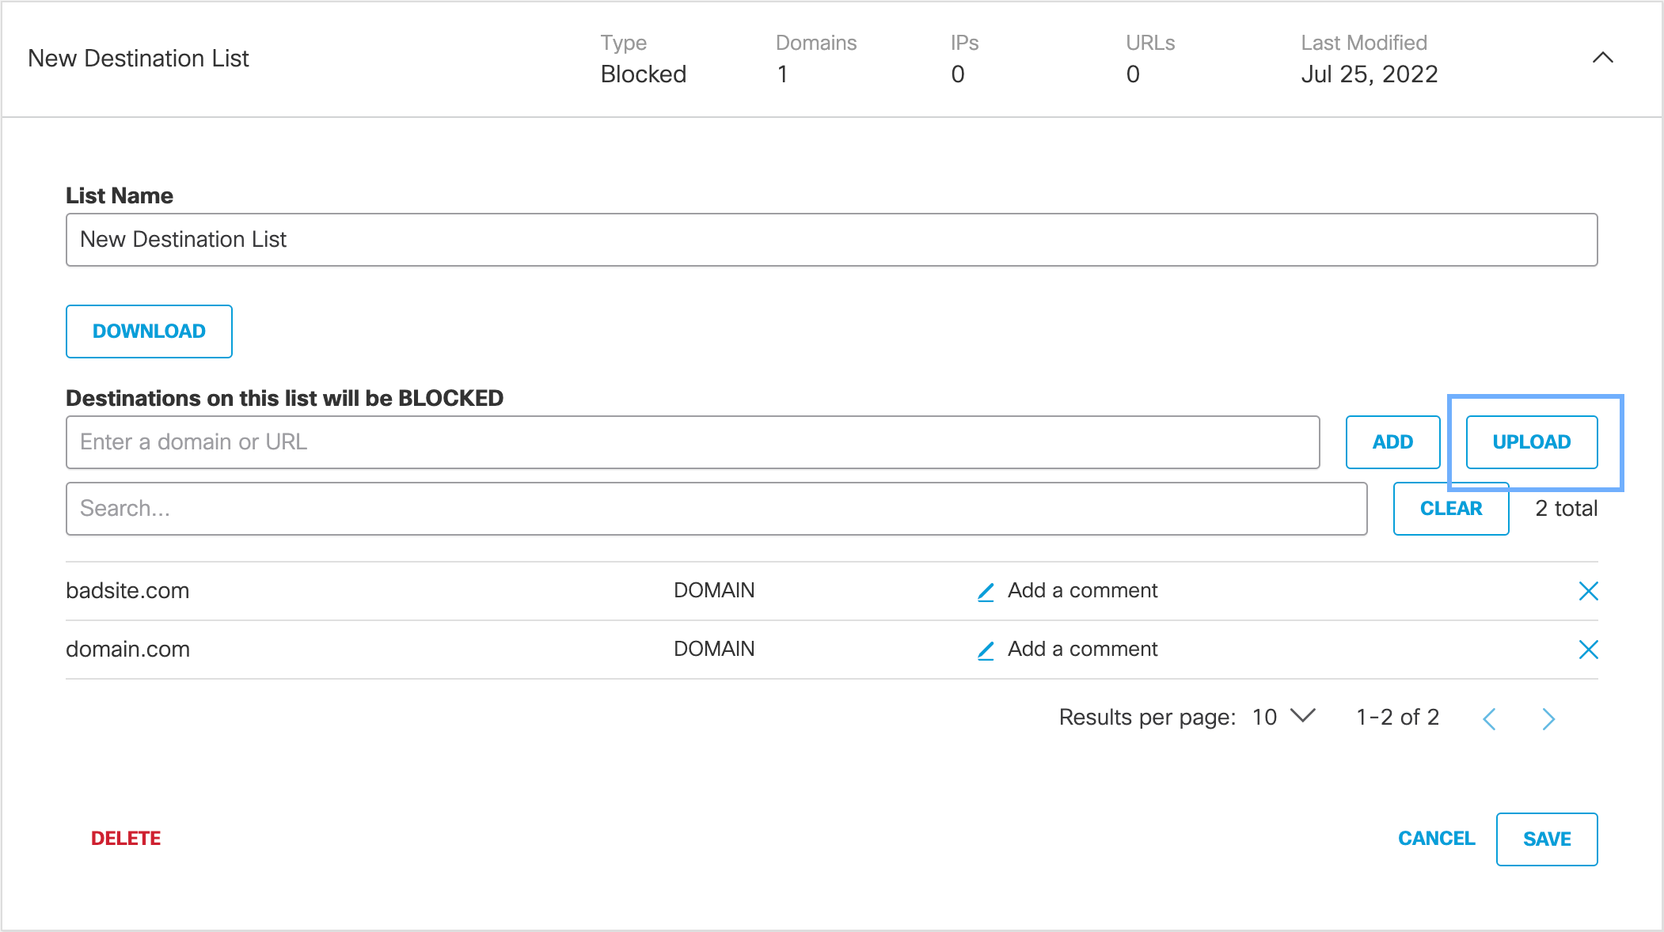Click Add a comment for domain.com
Screen dimensions: 1664x932
pos(1082,650)
